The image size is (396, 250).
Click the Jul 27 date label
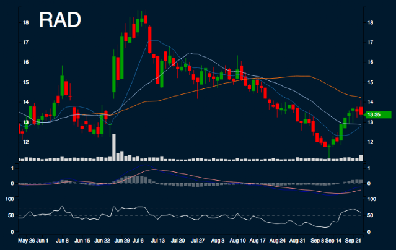coord(198,241)
